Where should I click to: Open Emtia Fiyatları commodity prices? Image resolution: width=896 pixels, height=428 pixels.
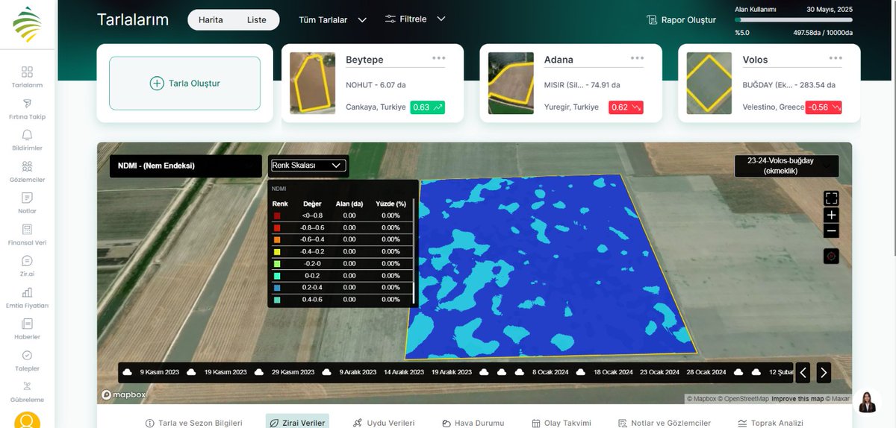[x=27, y=297]
